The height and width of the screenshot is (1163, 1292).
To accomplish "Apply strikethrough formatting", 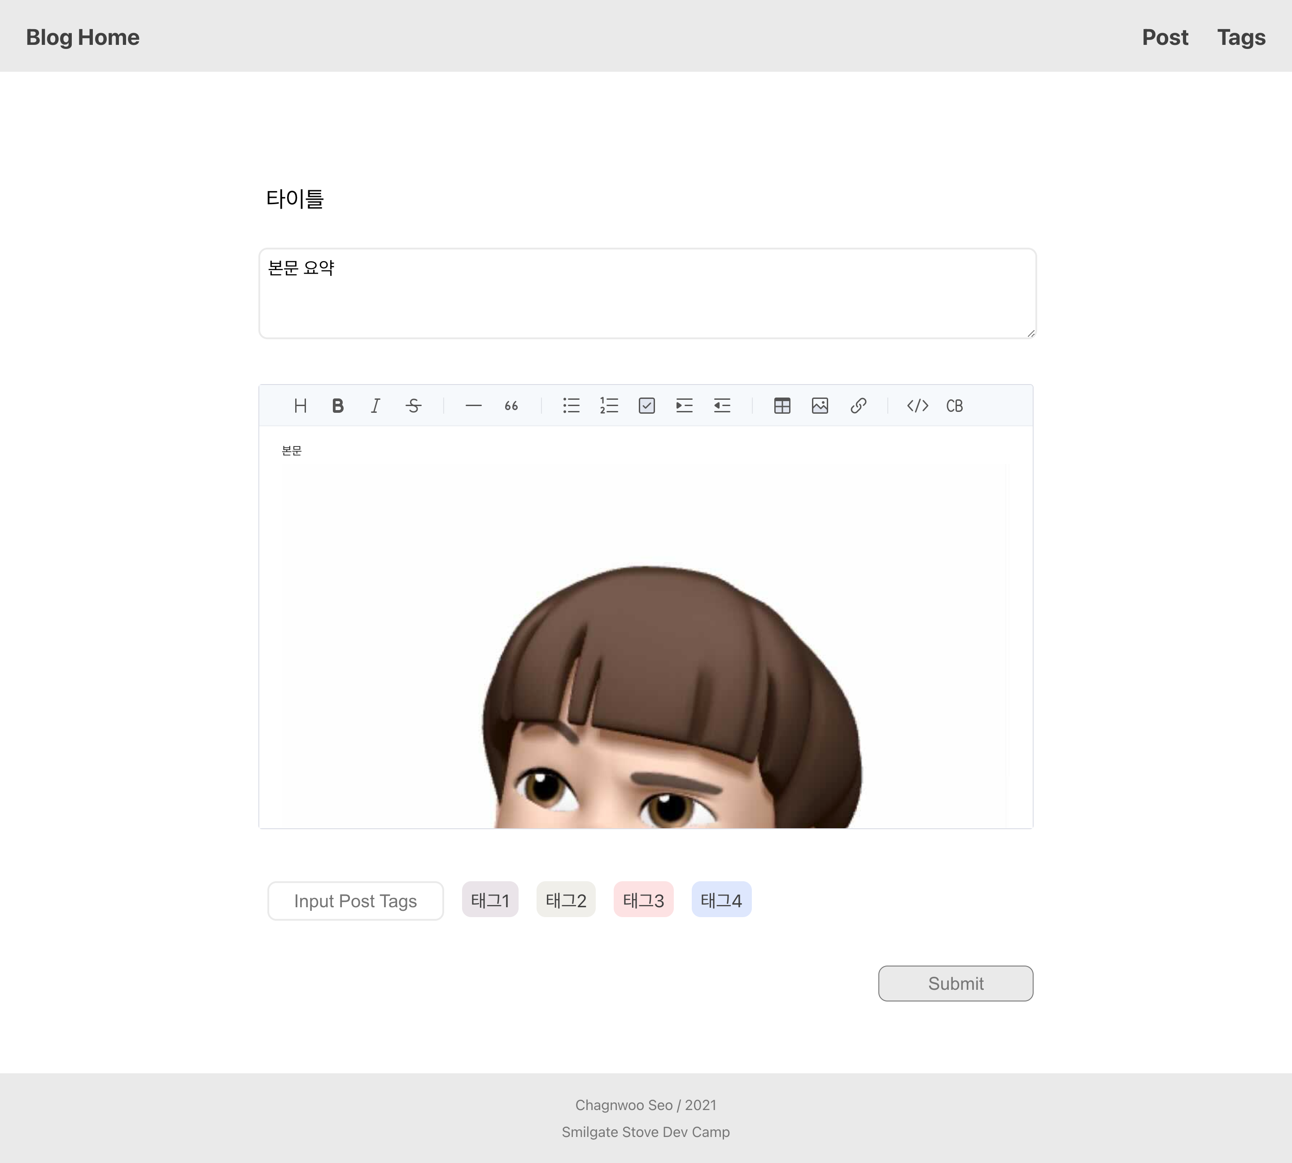I will coord(414,406).
